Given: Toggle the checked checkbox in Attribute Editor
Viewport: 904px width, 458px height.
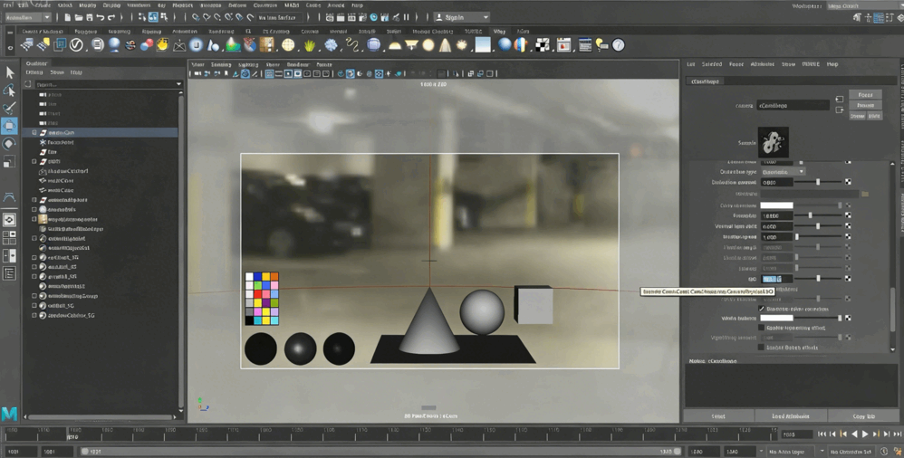Looking at the screenshot, I should pos(762,309).
